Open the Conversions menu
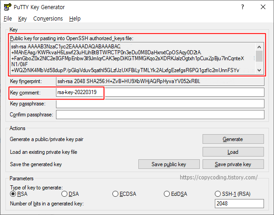Screen dimensions: 274x215 [48, 19]
